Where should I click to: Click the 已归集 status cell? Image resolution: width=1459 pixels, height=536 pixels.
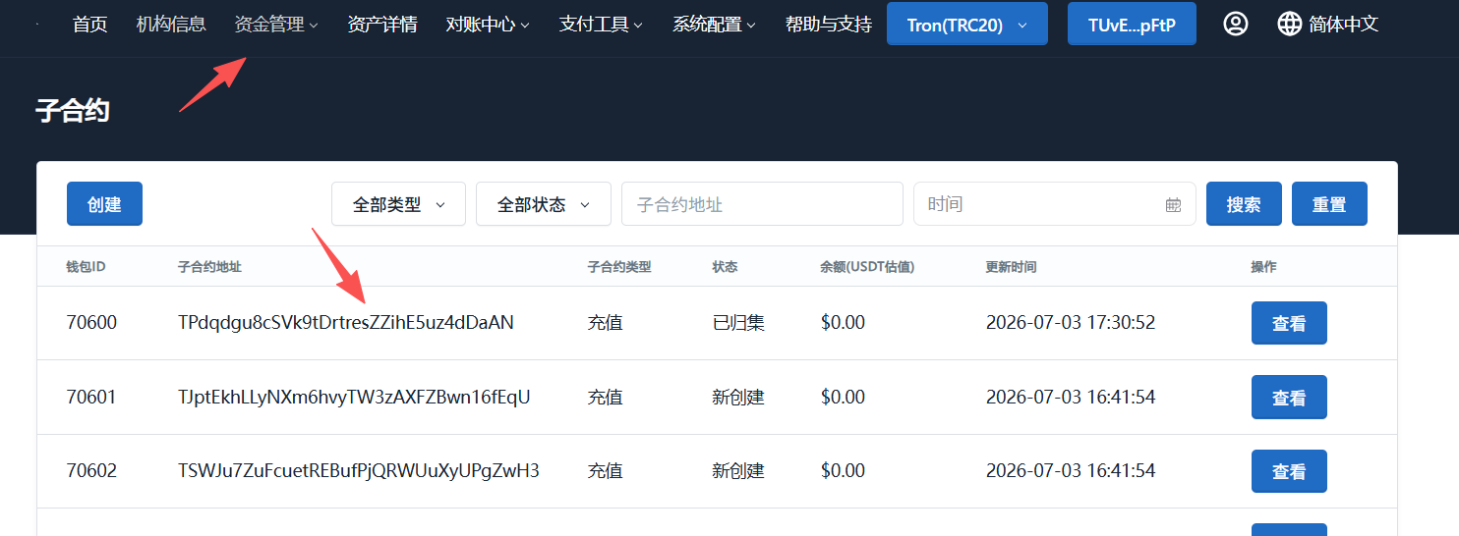(x=738, y=322)
